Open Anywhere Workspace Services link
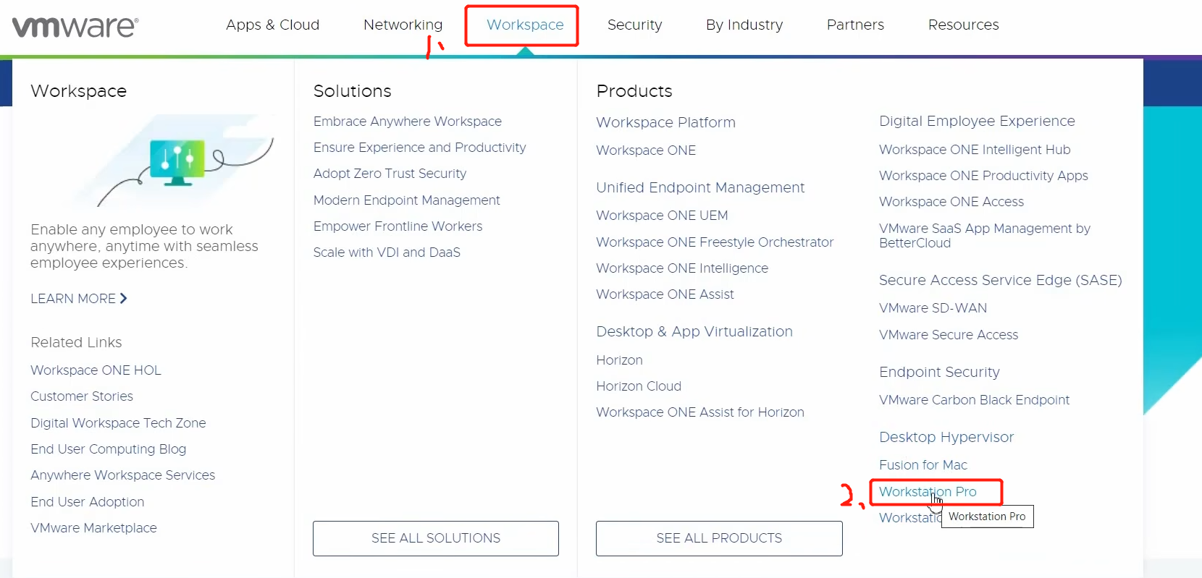1202x578 pixels. pos(122,475)
